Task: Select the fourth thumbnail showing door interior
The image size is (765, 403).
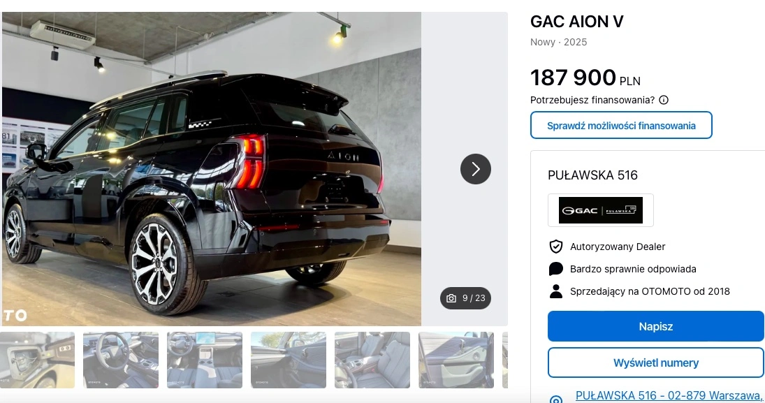Action: point(289,360)
